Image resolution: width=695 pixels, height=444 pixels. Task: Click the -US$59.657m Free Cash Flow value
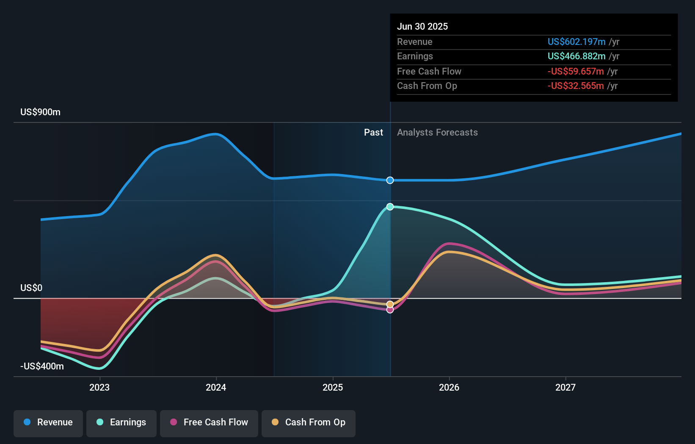coord(576,71)
